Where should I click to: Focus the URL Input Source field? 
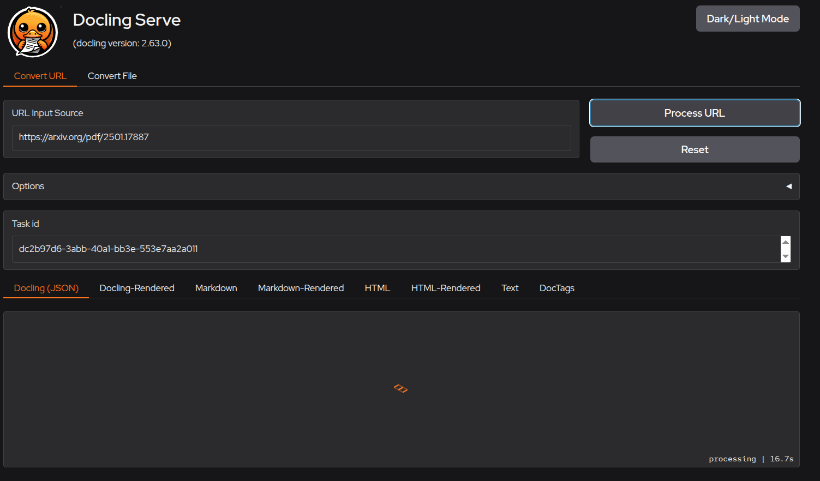pos(291,137)
